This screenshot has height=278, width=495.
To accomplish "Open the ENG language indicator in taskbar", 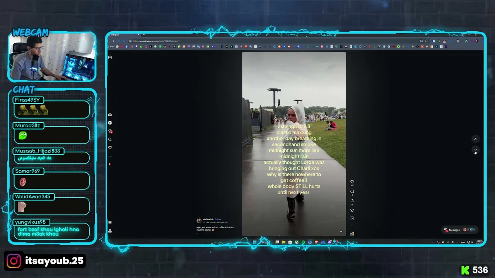I will coord(463,242).
